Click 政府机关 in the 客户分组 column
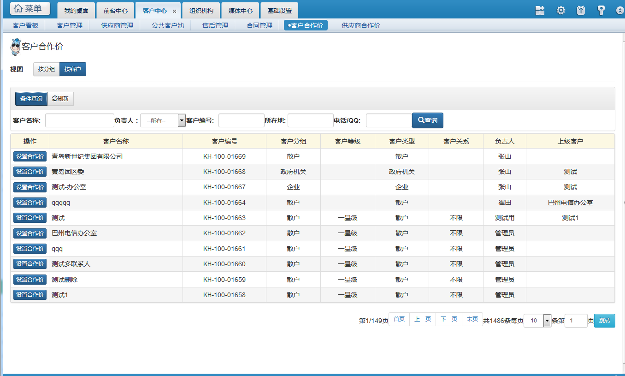Screen dimensions: 625x376 294,172
